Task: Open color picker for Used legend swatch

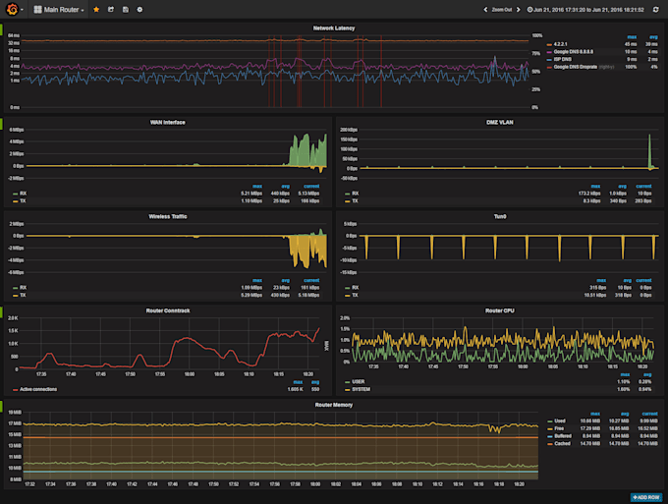Action: point(550,421)
